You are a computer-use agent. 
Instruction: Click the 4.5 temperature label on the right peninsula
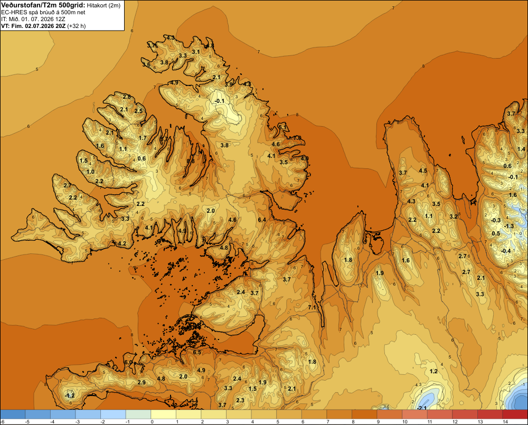click(423, 171)
